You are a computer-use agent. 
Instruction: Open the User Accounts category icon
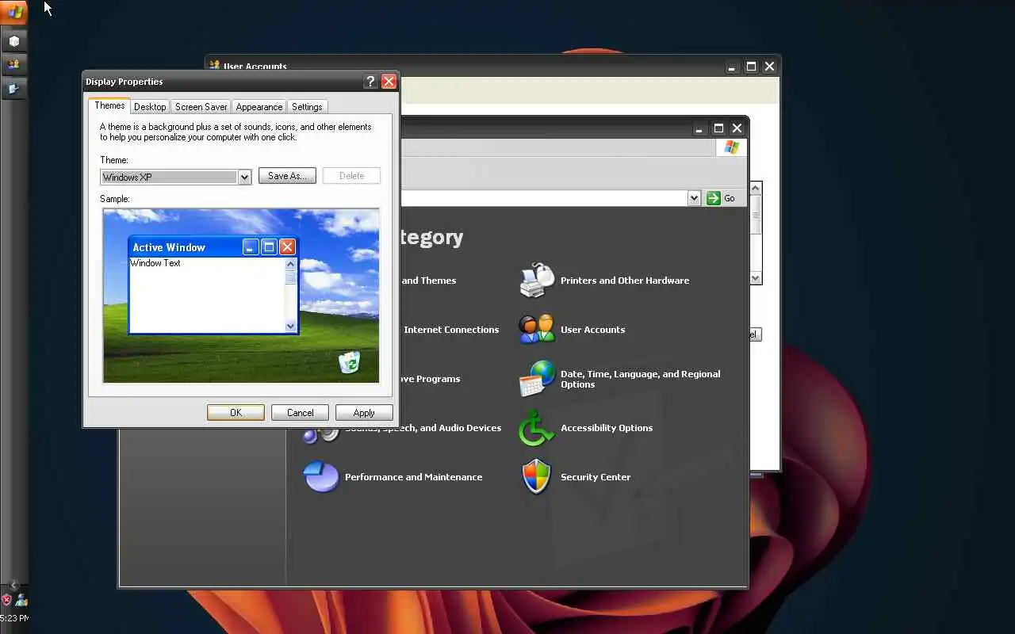pos(537,329)
